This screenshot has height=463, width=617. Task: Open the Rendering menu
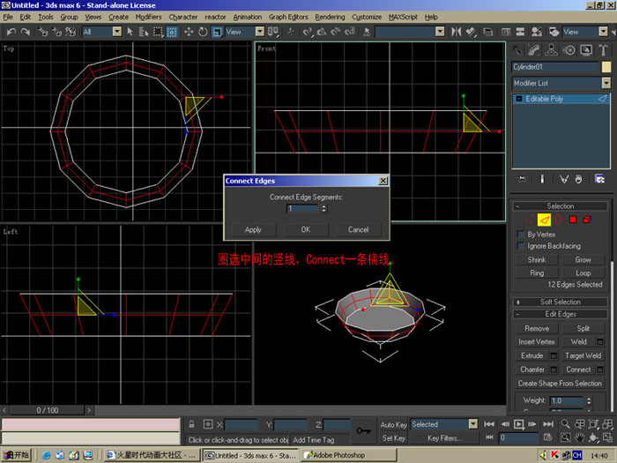(x=330, y=17)
